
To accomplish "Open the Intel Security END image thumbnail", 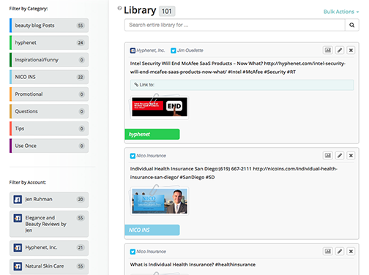I will pyautogui.click(x=160, y=107).
